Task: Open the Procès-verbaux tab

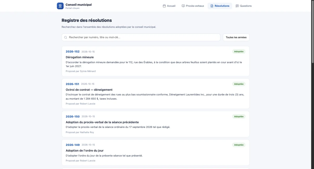Action: click(x=193, y=6)
